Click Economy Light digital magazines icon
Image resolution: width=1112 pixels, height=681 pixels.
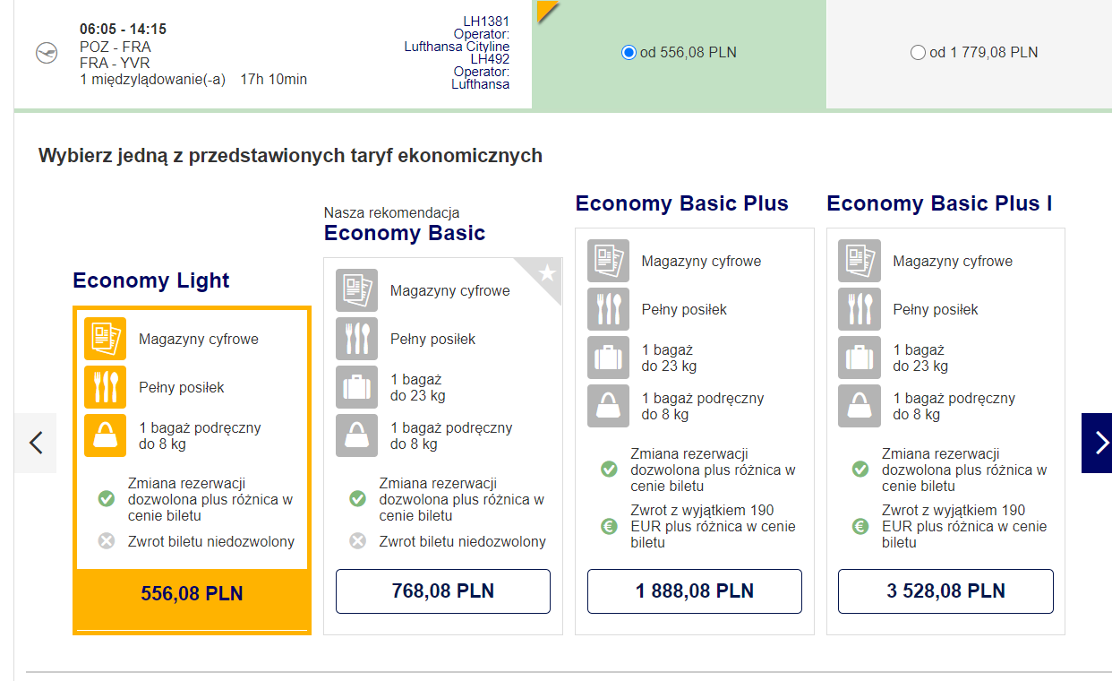(106, 339)
